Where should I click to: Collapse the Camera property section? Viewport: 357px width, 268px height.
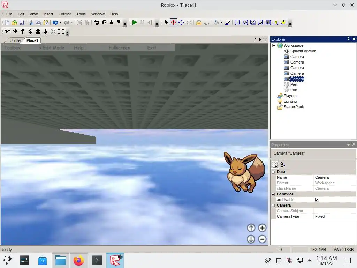[x=273, y=206]
